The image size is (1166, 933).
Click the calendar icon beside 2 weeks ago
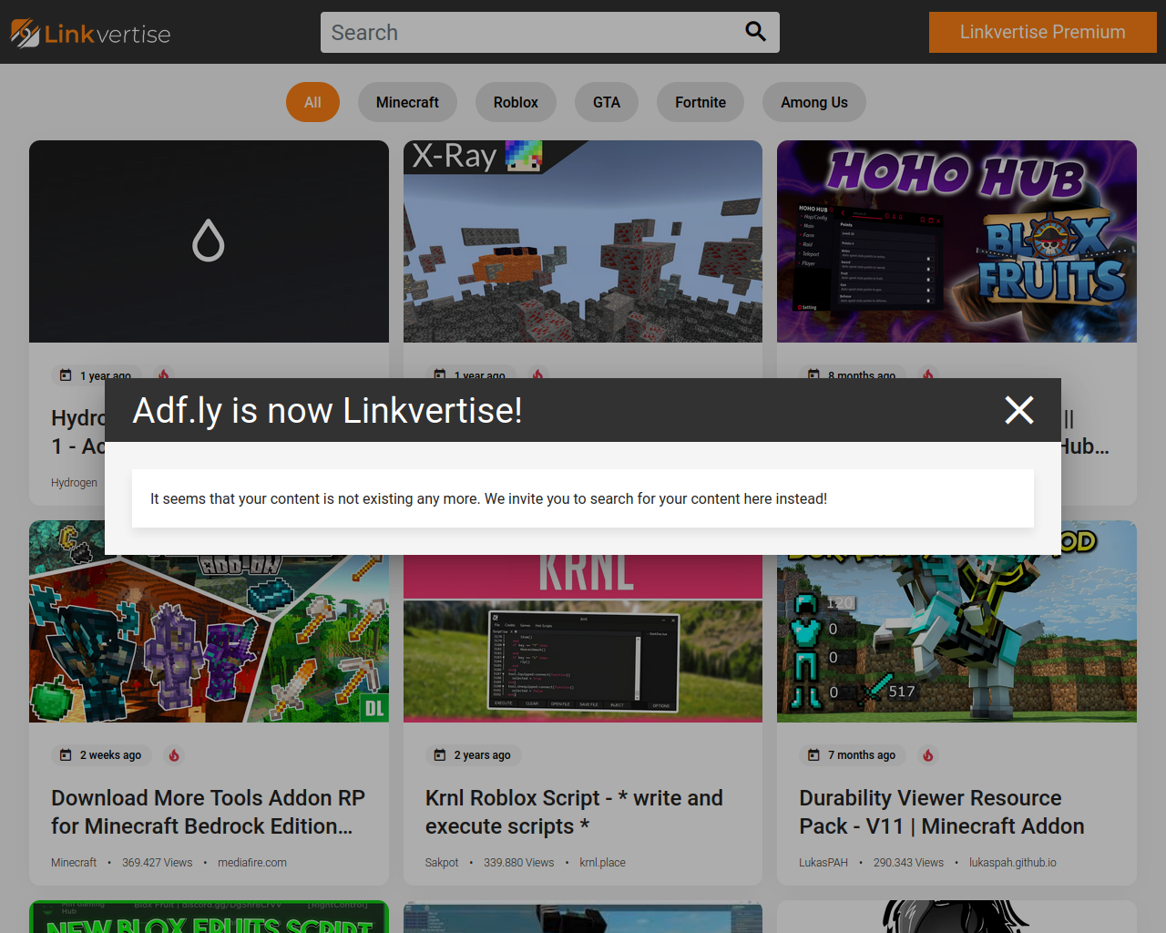click(66, 754)
